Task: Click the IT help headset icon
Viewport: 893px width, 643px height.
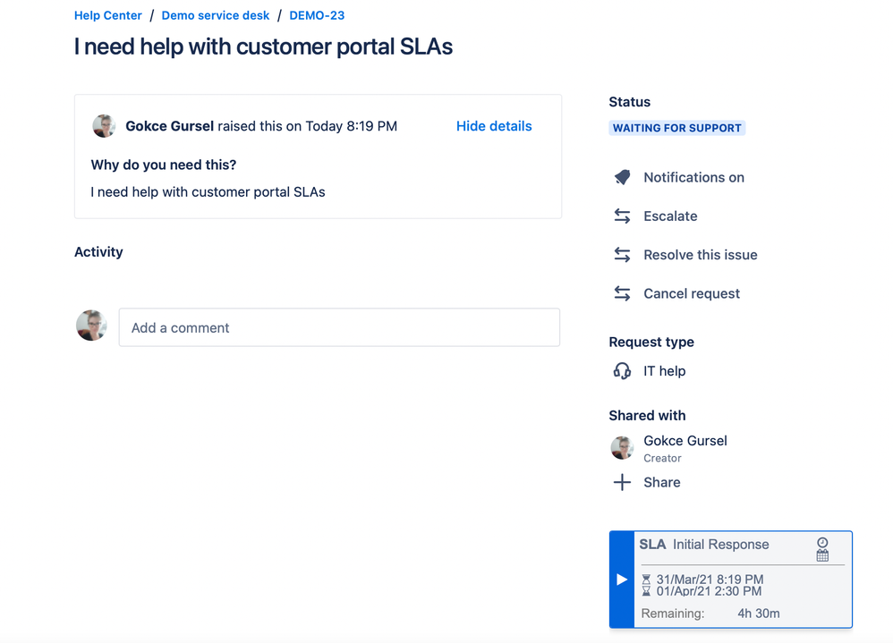Action: pos(622,371)
